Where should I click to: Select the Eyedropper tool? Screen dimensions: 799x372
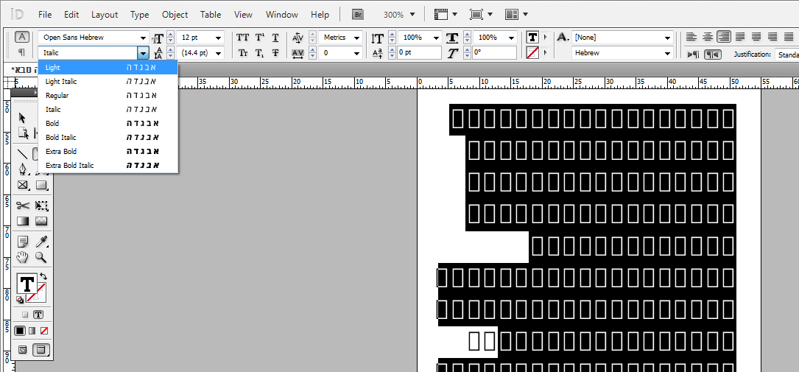(41, 242)
